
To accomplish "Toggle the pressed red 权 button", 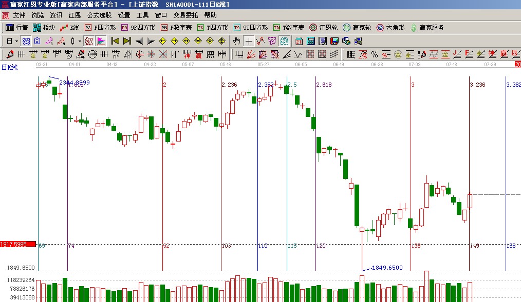I will [89, 41].
